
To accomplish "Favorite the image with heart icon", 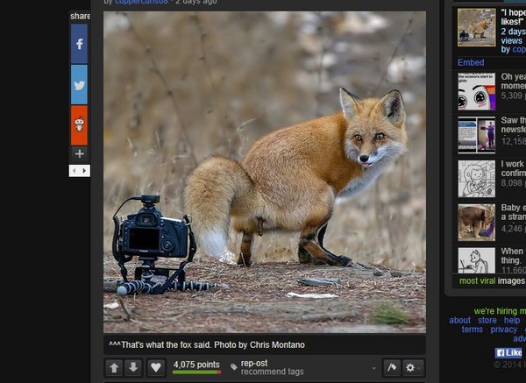I will click(x=156, y=368).
